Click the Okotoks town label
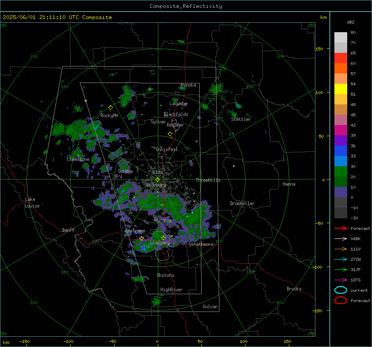Image resolution: width=372 pixels, height=347 pixels. (165, 275)
